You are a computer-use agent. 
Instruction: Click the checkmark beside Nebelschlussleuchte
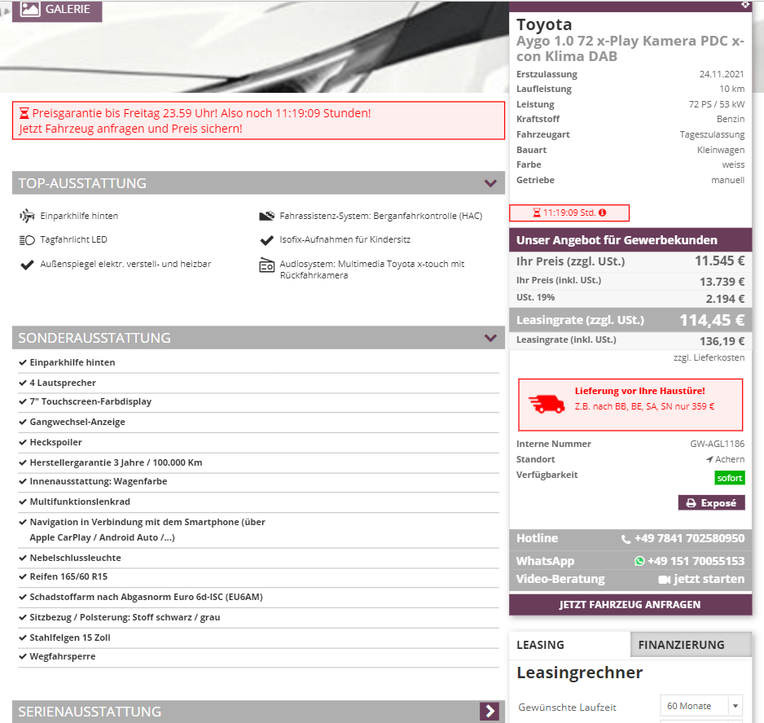23,558
